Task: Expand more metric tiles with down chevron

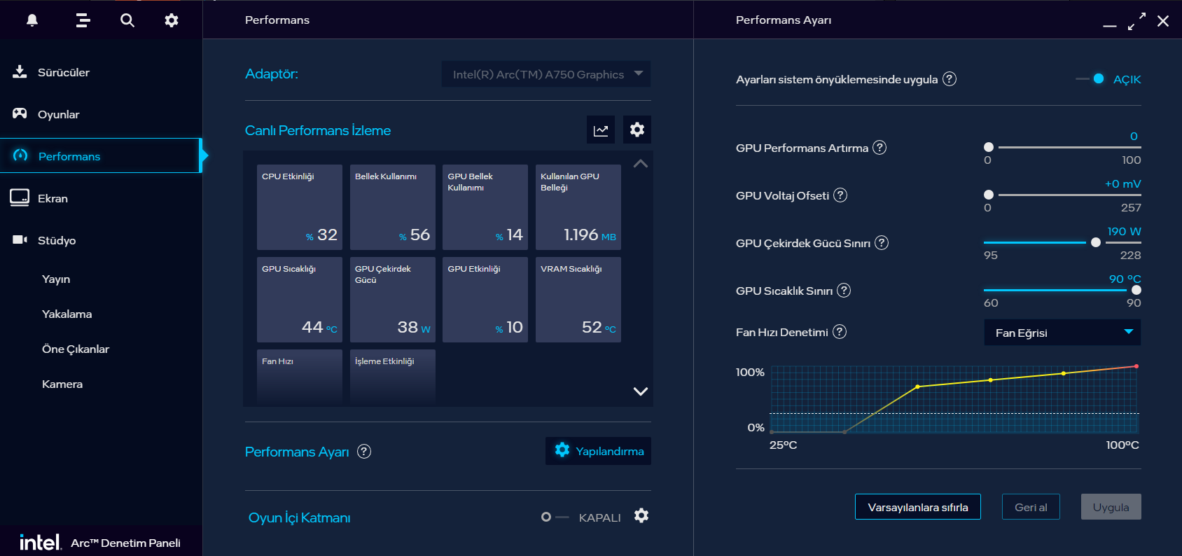Action: (640, 391)
